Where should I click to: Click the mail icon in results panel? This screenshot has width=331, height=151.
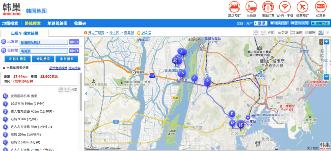coord(67,89)
